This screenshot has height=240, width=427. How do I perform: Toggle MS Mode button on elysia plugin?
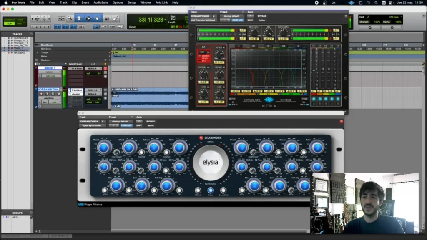click(x=198, y=190)
